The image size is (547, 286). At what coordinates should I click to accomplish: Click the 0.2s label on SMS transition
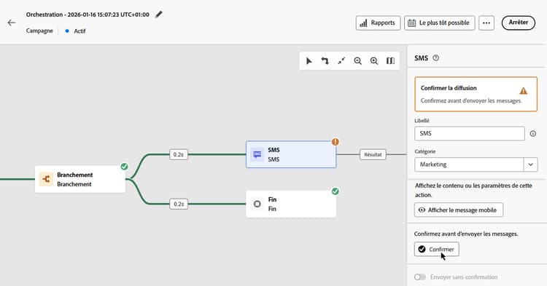179,154
